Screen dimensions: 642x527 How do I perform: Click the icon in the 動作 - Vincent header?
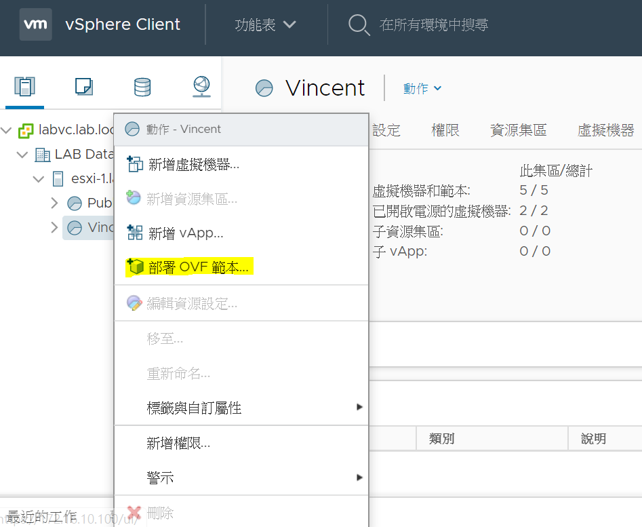(132, 129)
